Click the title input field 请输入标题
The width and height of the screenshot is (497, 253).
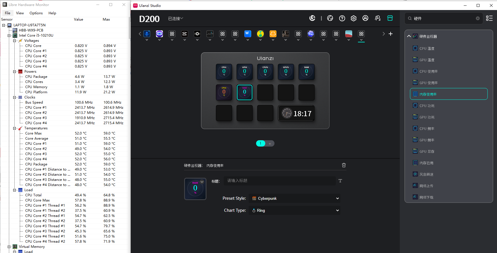pyautogui.click(x=280, y=181)
